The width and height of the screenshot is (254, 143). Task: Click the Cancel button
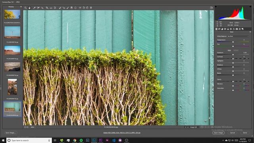[233, 133]
